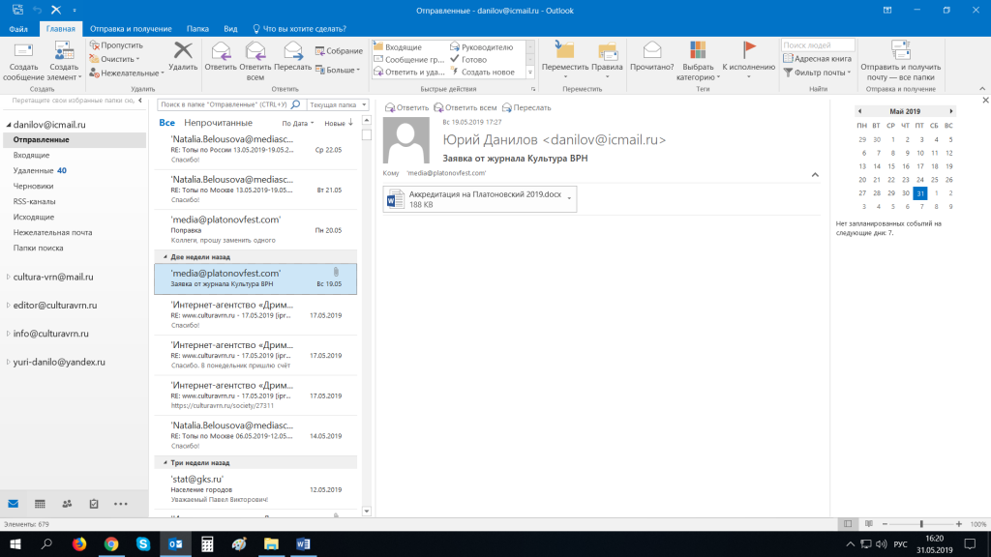The height and width of the screenshot is (557, 991).
Task: Mark the message with Прочитано?
Action: (x=651, y=56)
